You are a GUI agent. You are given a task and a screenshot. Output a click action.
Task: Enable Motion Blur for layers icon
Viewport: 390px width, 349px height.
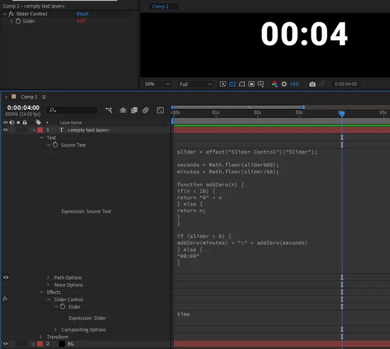[x=146, y=110]
